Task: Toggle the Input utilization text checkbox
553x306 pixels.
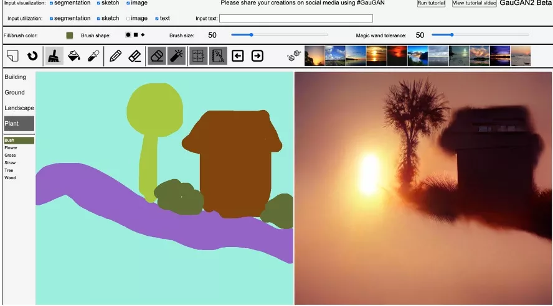Action: coord(157,19)
